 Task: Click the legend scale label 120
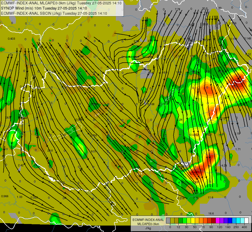pyautogui.click(x=220, y=227)
